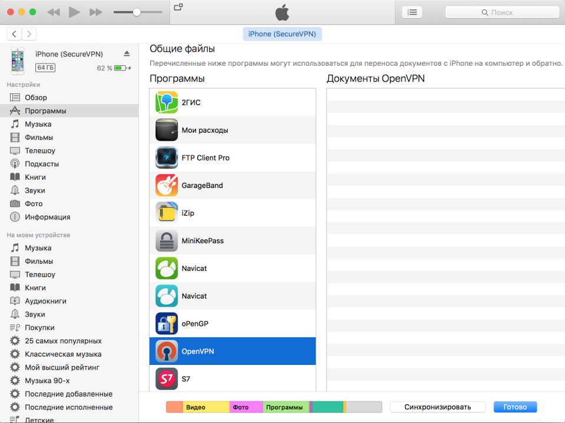Select the oPenGP app icon
Image resolution: width=565 pixels, height=423 pixels.
pyautogui.click(x=167, y=324)
